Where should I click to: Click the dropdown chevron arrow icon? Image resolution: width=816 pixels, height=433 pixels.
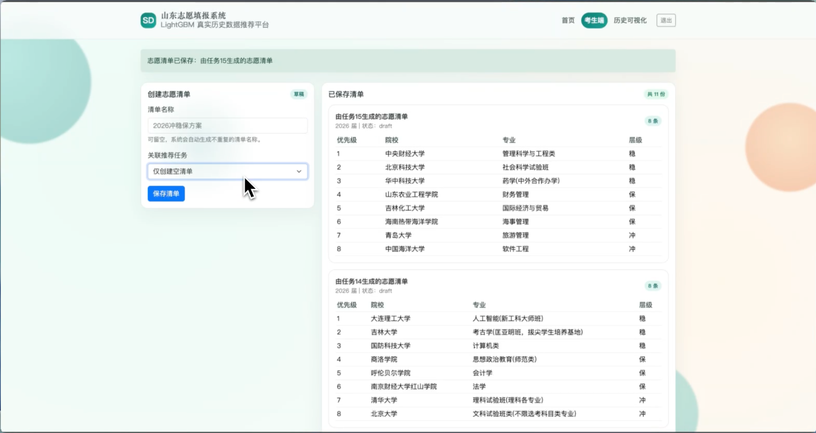(299, 171)
